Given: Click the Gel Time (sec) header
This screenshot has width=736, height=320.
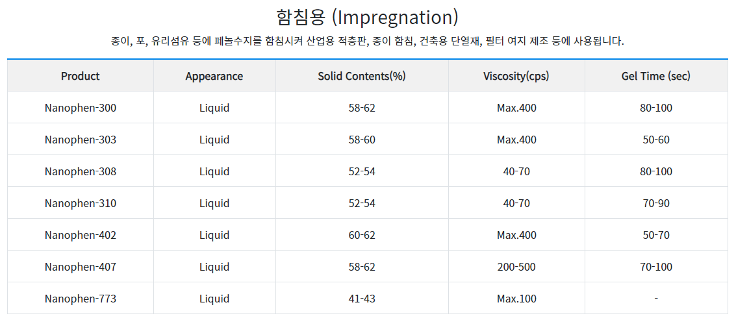Looking at the screenshot, I should (656, 76).
